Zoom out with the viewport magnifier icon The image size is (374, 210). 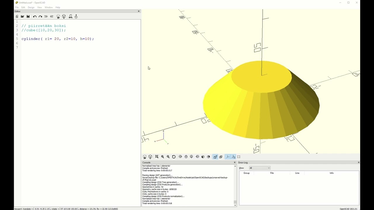coord(168,157)
